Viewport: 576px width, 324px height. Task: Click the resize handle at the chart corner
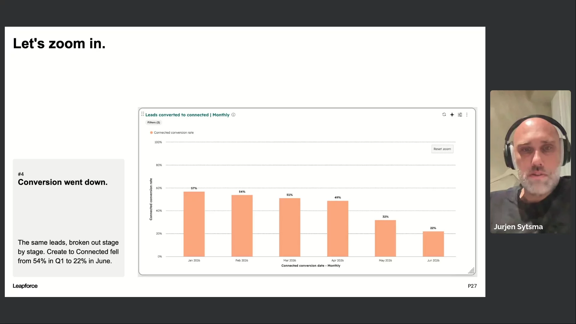[x=471, y=271]
